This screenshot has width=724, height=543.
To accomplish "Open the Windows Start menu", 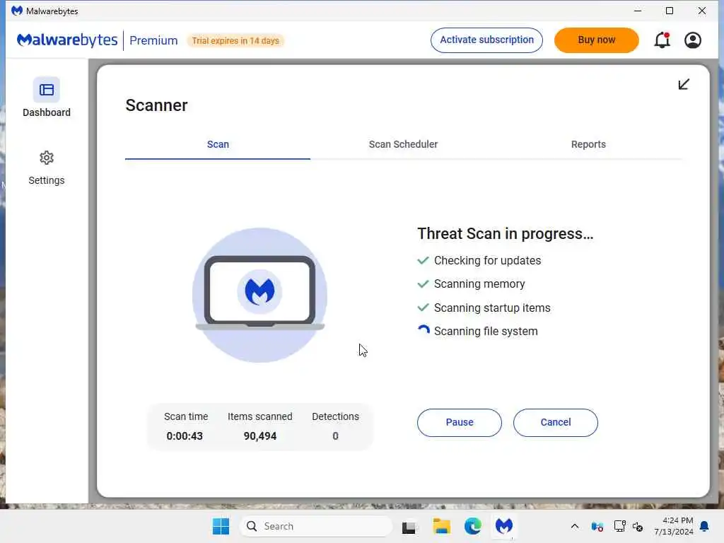I will tap(221, 526).
